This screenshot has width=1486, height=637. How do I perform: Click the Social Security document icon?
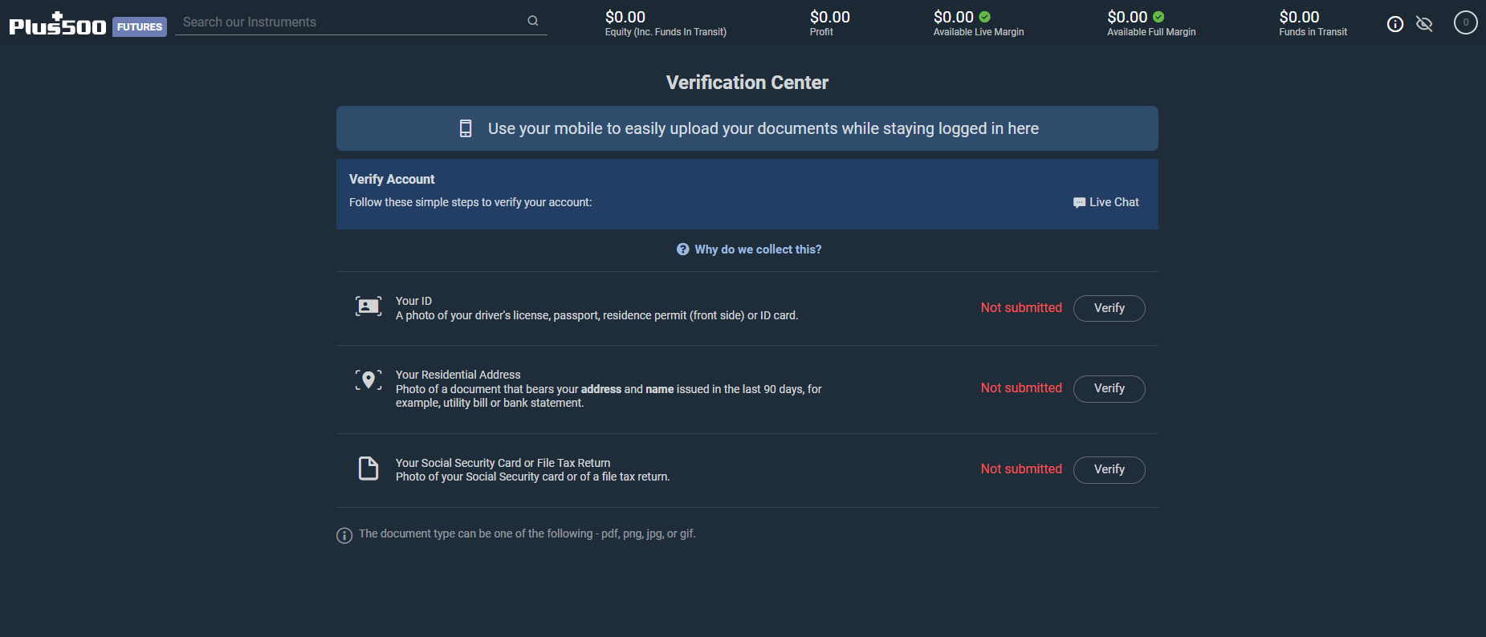[x=368, y=469]
